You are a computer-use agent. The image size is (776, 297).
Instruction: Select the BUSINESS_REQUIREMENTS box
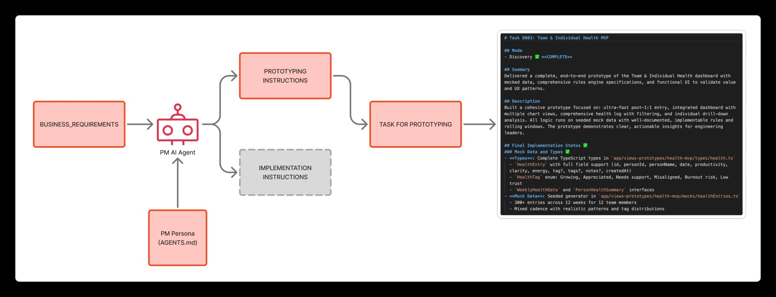(x=79, y=124)
